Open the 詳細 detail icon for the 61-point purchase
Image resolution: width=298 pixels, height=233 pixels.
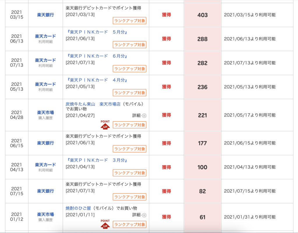tap(144, 215)
